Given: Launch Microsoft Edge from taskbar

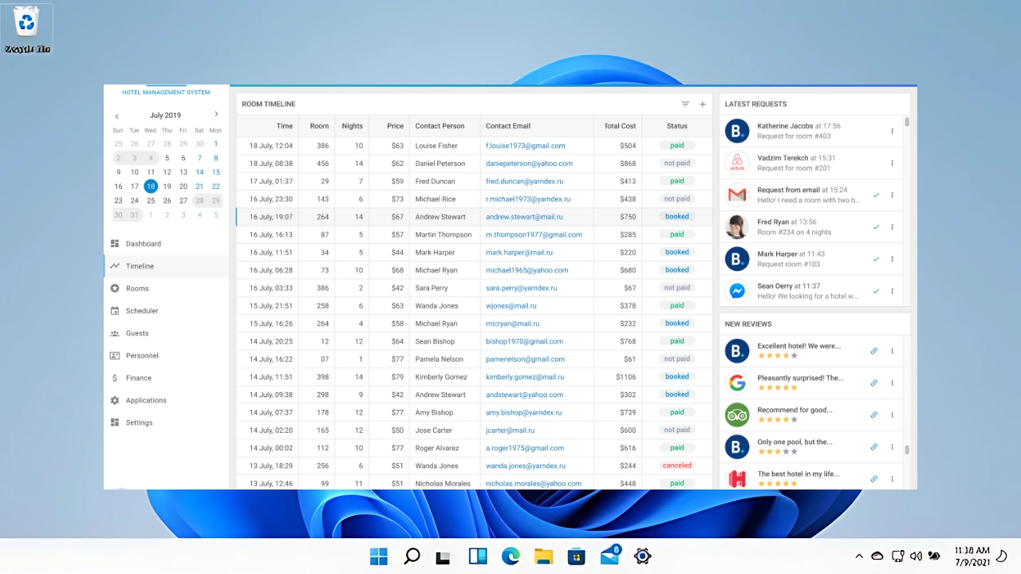Looking at the screenshot, I should coord(510,556).
